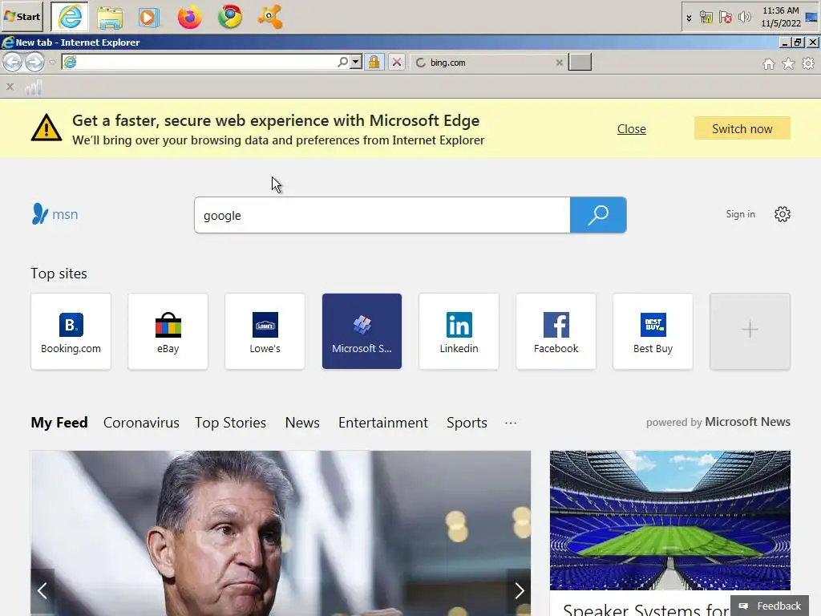Launch Windows Media Player from taskbar
This screenshot has width=821, height=616.
[x=149, y=18]
